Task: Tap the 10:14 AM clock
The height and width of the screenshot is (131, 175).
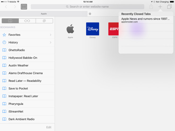Action: [x=88, y=2]
